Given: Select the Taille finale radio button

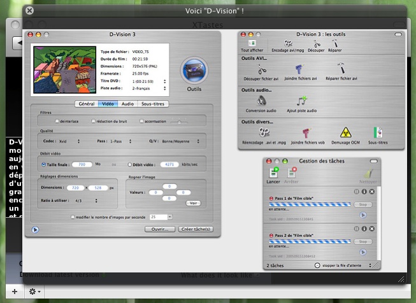Looking at the screenshot, I should (x=43, y=165).
